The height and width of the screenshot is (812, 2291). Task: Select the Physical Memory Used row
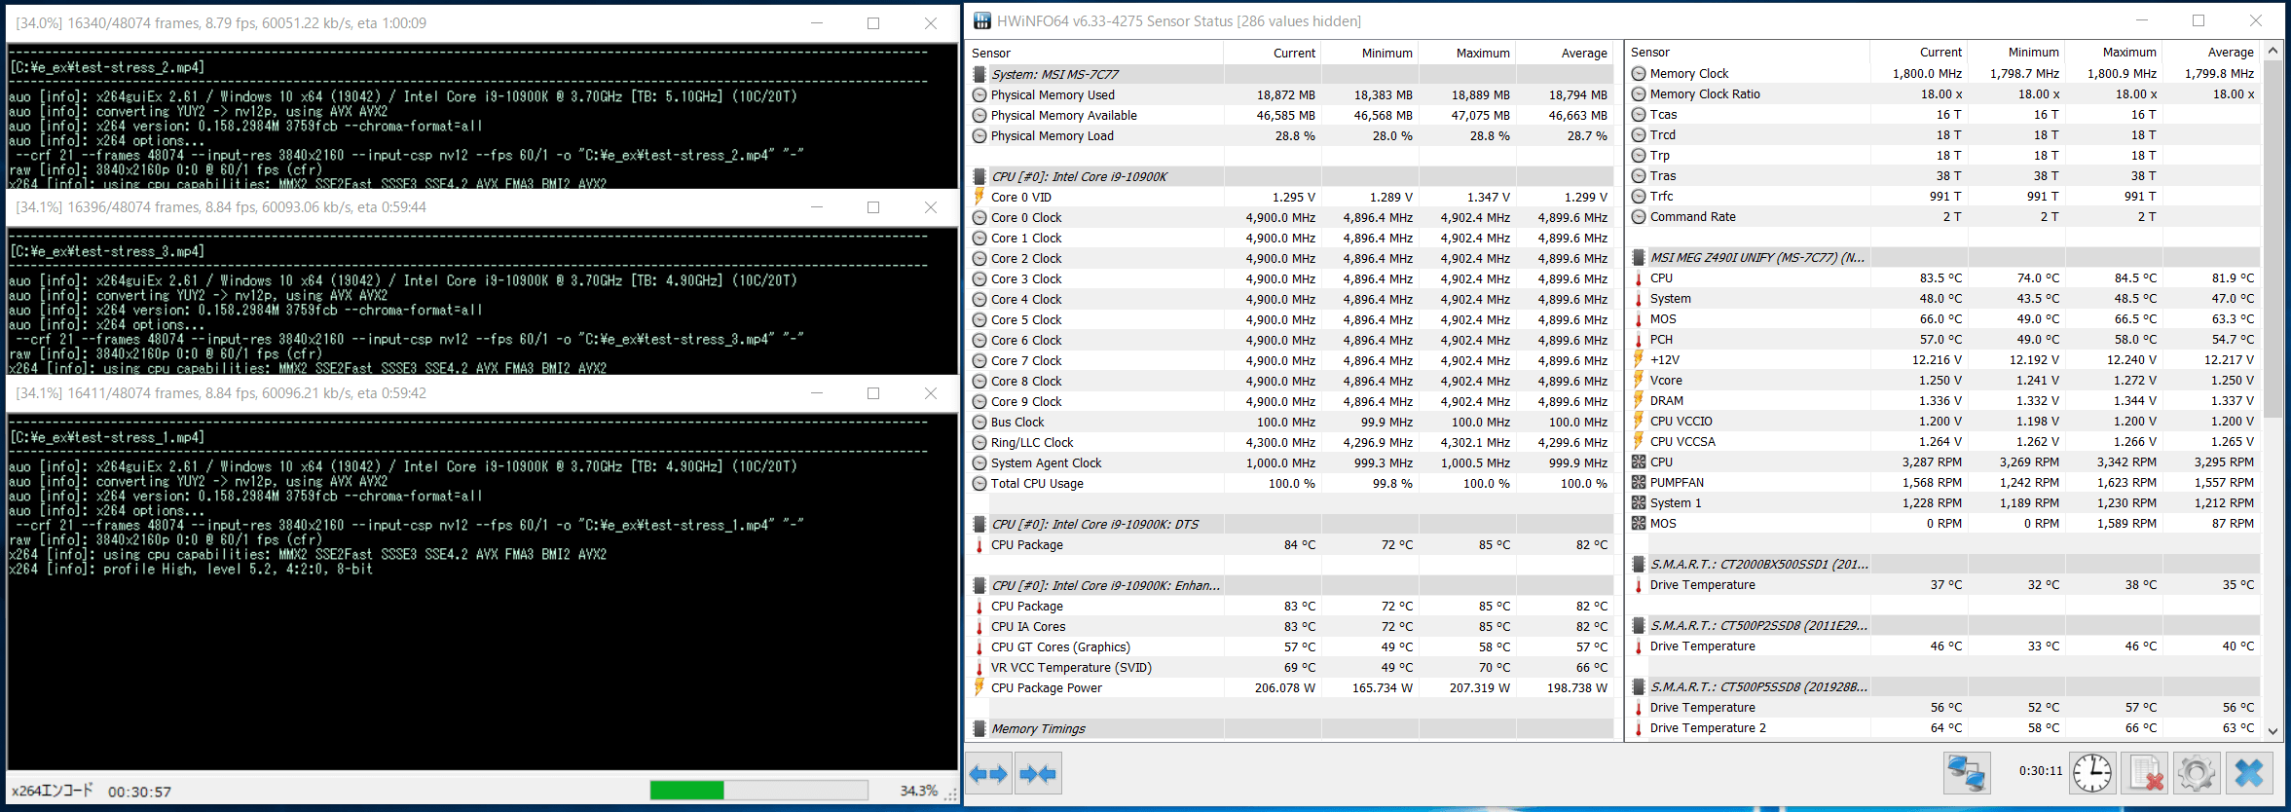point(1291,94)
